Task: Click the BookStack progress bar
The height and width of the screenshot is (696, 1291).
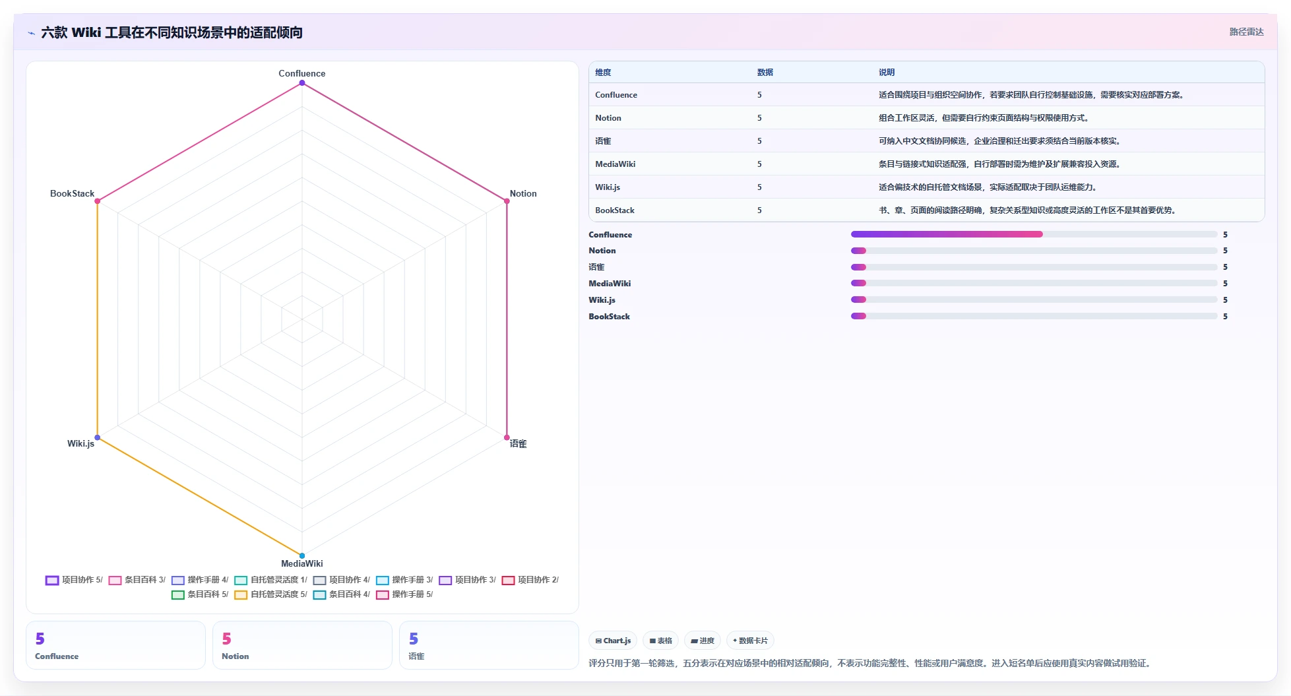Action: tap(1034, 316)
